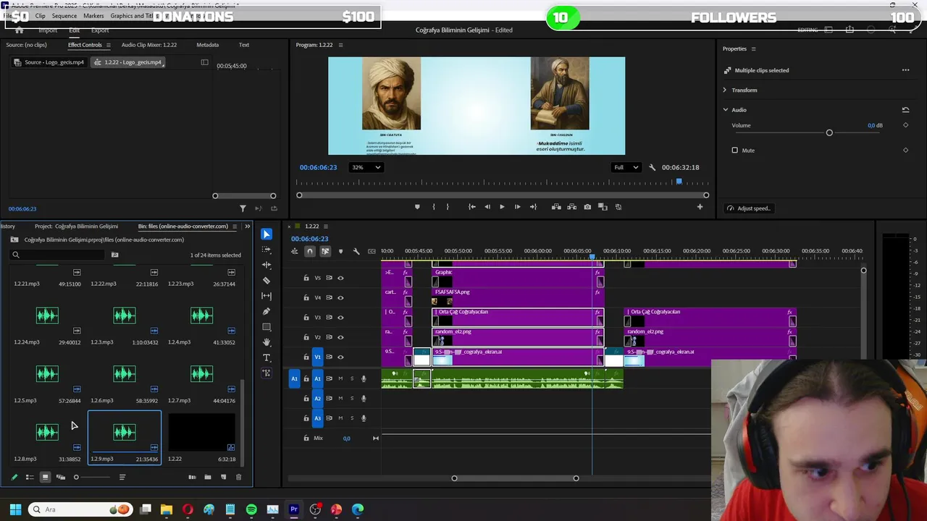
Task: Open the Program monitor zoom level dropdown
Action: click(x=366, y=167)
